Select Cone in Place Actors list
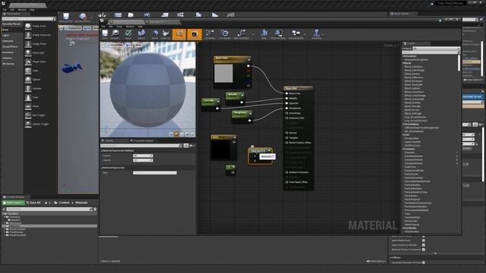The image size is (486, 273). click(x=36, y=98)
